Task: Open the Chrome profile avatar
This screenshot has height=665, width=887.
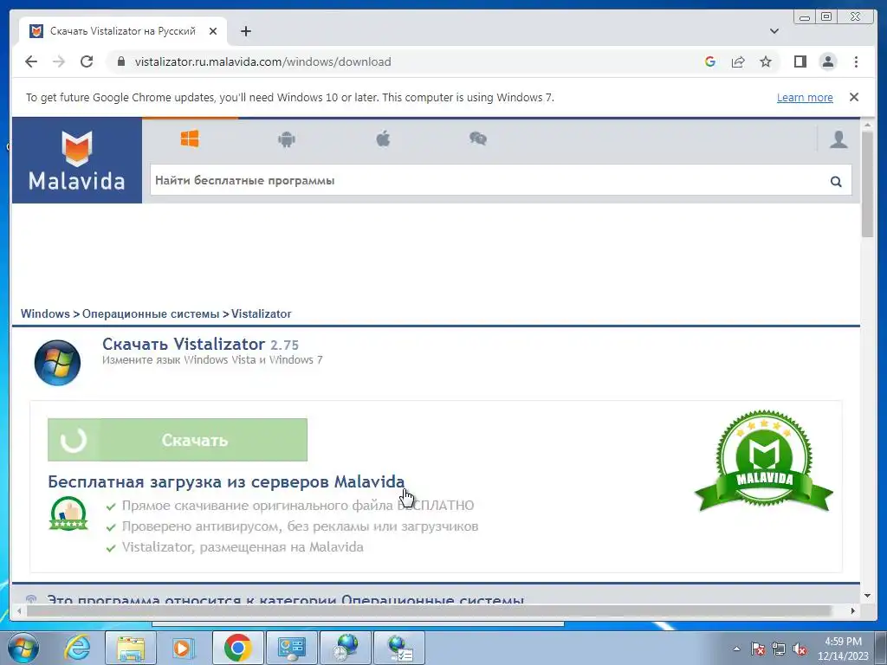Action: pos(827,61)
